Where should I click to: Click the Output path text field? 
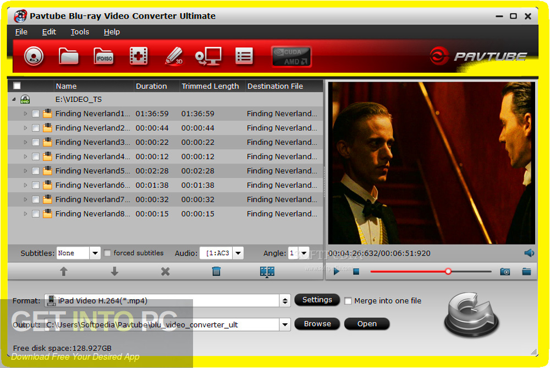point(162,324)
